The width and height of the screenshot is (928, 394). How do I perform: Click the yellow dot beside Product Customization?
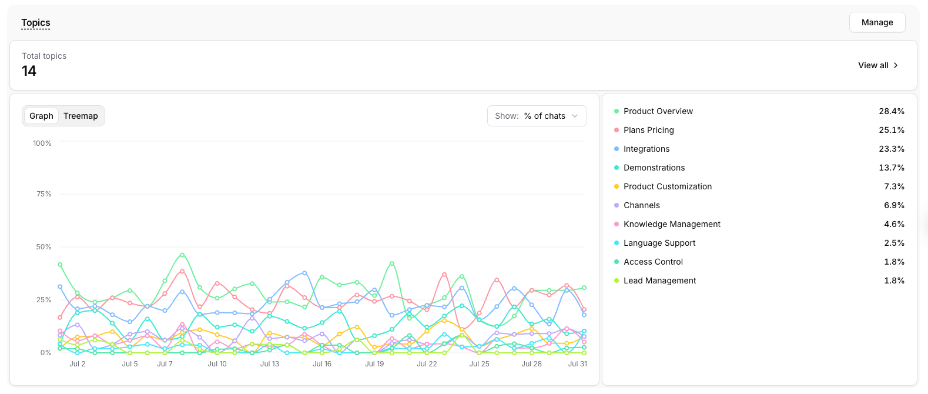tap(616, 186)
